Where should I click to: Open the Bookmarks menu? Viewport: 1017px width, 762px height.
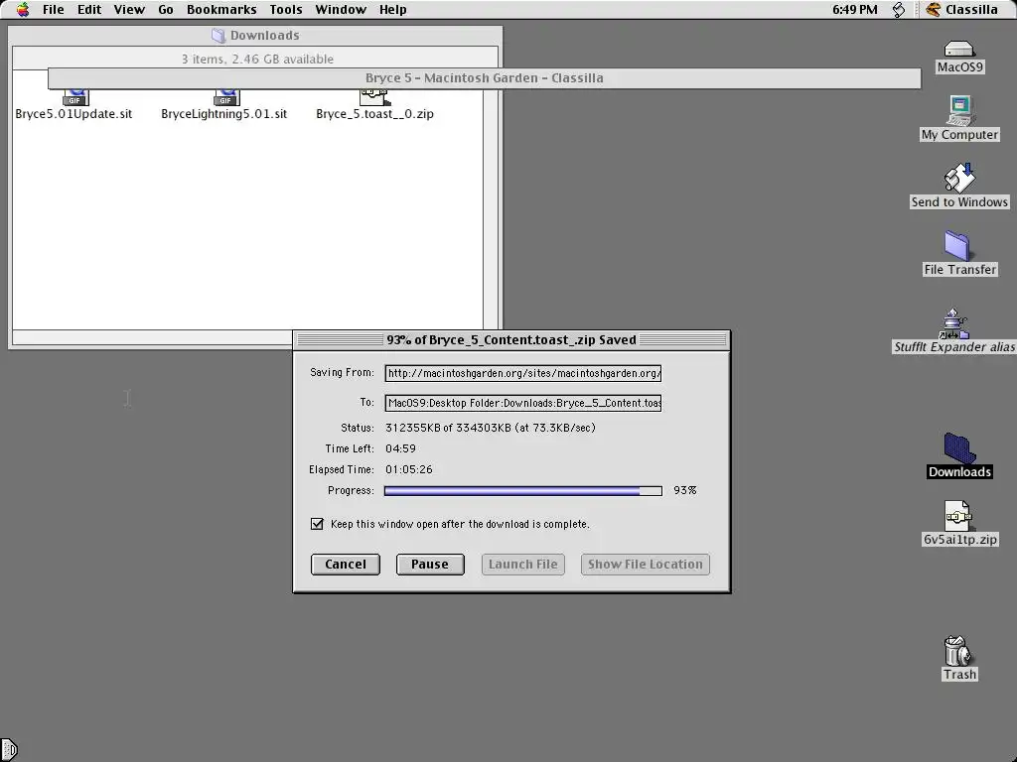coord(221,10)
